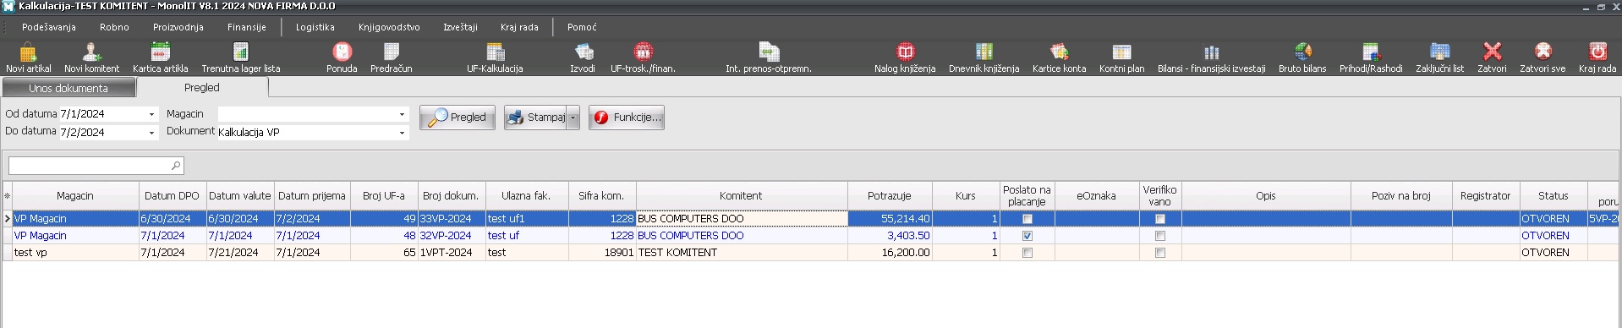Click the Kraj rada toolbar icon
Image resolution: width=1622 pixels, height=328 pixels.
1597,58
